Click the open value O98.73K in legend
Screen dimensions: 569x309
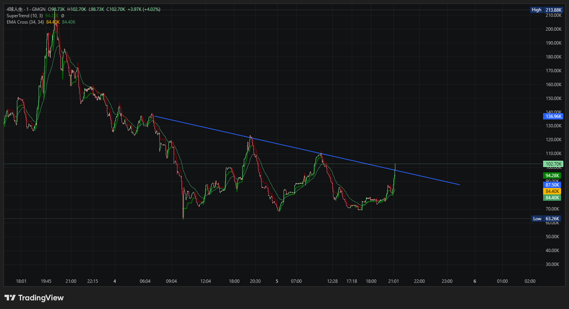(x=56, y=9)
